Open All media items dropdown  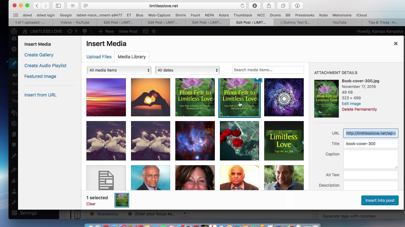click(119, 70)
